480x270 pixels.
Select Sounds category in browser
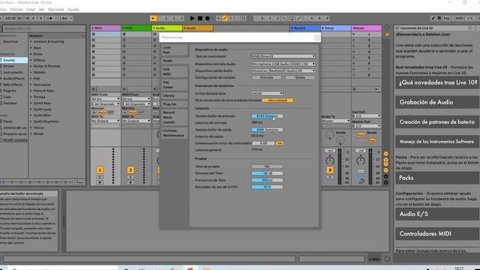coord(13,60)
